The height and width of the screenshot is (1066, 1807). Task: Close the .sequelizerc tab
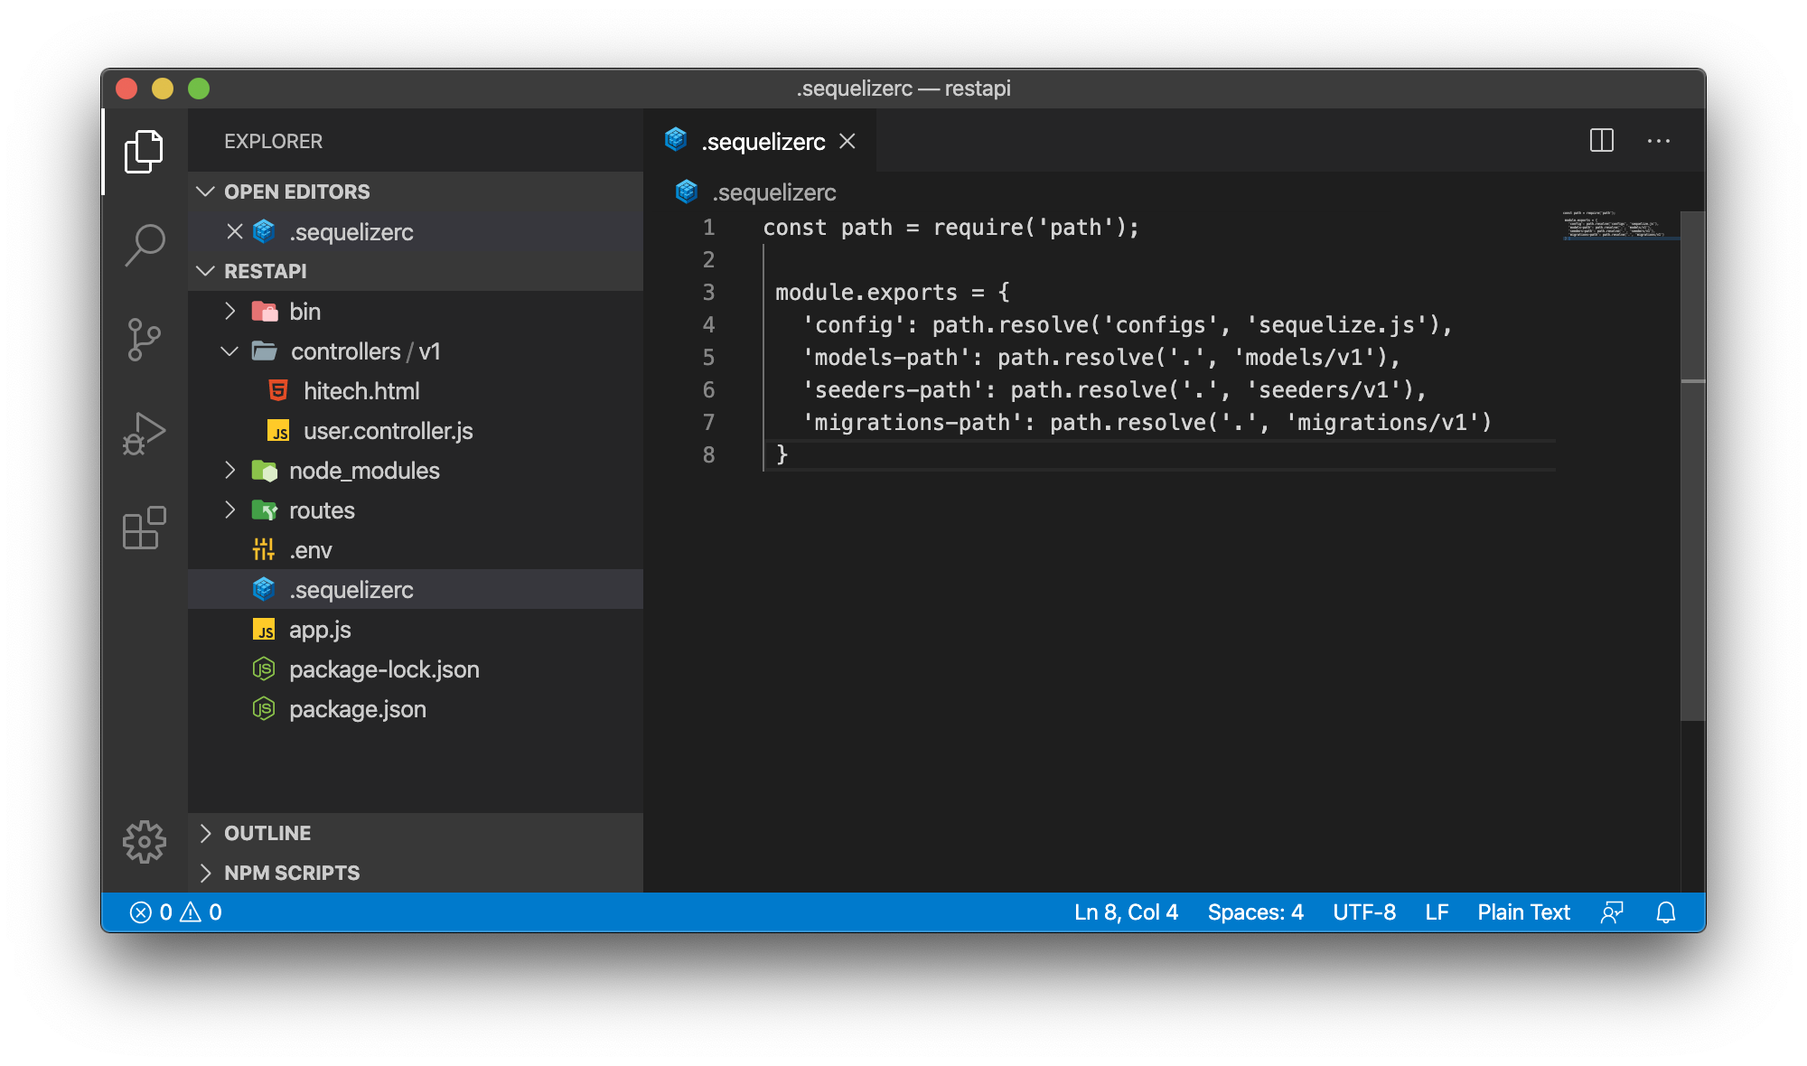pyautogui.click(x=847, y=142)
